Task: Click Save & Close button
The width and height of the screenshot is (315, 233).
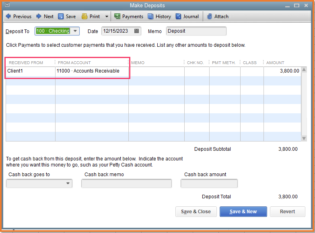Action: click(196, 212)
